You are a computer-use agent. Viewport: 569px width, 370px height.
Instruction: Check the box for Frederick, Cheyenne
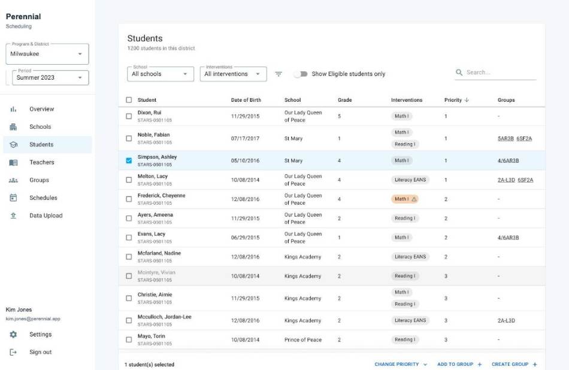click(129, 199)
